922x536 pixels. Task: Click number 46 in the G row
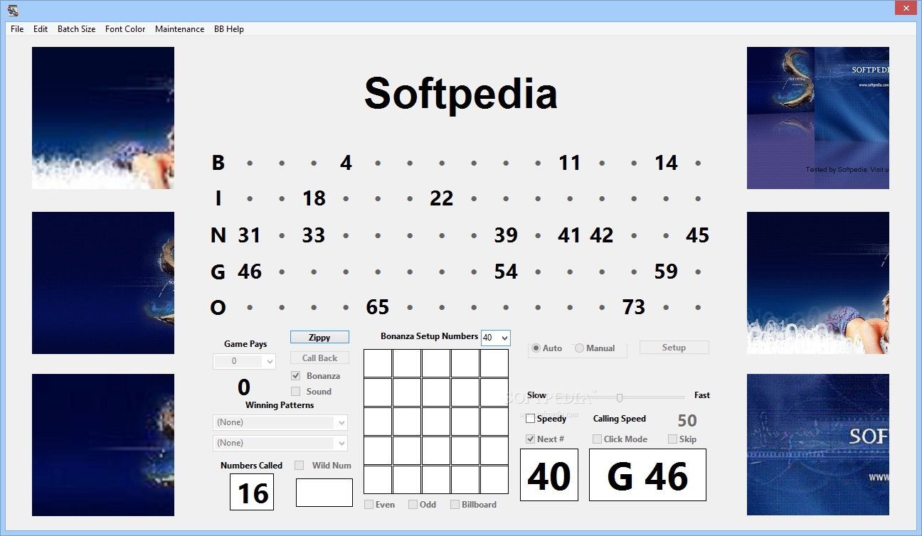point(250,272)
